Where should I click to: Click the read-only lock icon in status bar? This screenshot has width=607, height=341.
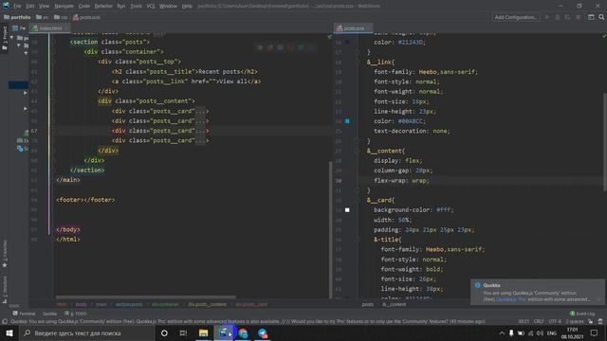point(591,321)
